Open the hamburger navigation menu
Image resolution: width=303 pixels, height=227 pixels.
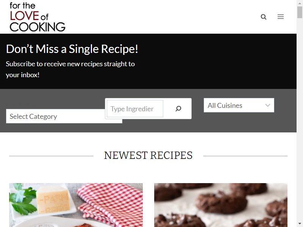[x=281, y=17]
